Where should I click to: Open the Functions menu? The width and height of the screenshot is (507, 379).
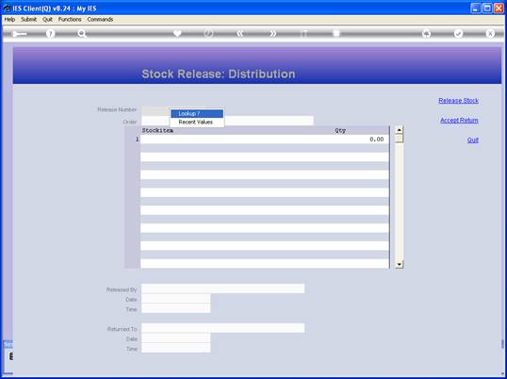(x=70, y=20)
